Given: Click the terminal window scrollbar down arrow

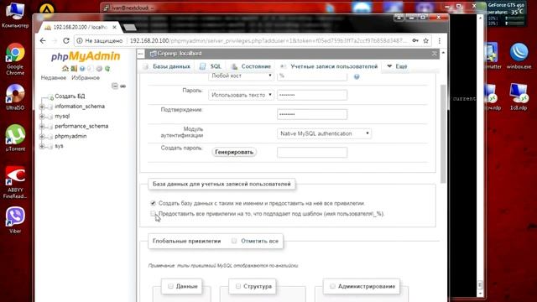Looking at the screenshot, I should tap(480, 294).
